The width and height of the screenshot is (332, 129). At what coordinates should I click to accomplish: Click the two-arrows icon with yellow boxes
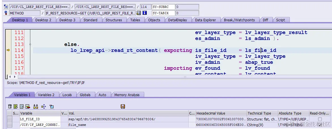click(36, 106)
